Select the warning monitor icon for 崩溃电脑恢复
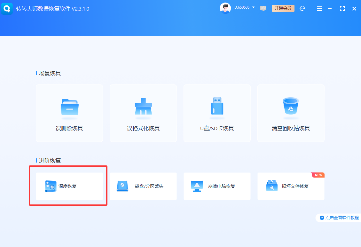This screenshot has width=361, height=247. click(197, 186)
